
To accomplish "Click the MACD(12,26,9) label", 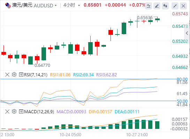I will [39, 111].
